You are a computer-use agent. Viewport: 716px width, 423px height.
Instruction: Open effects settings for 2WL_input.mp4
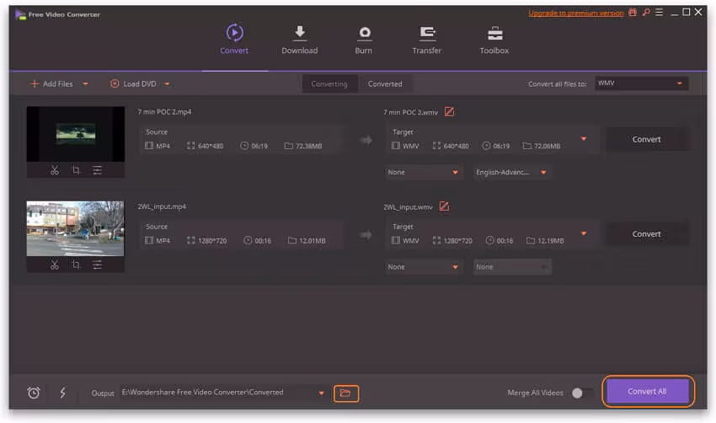click(97, 265)
